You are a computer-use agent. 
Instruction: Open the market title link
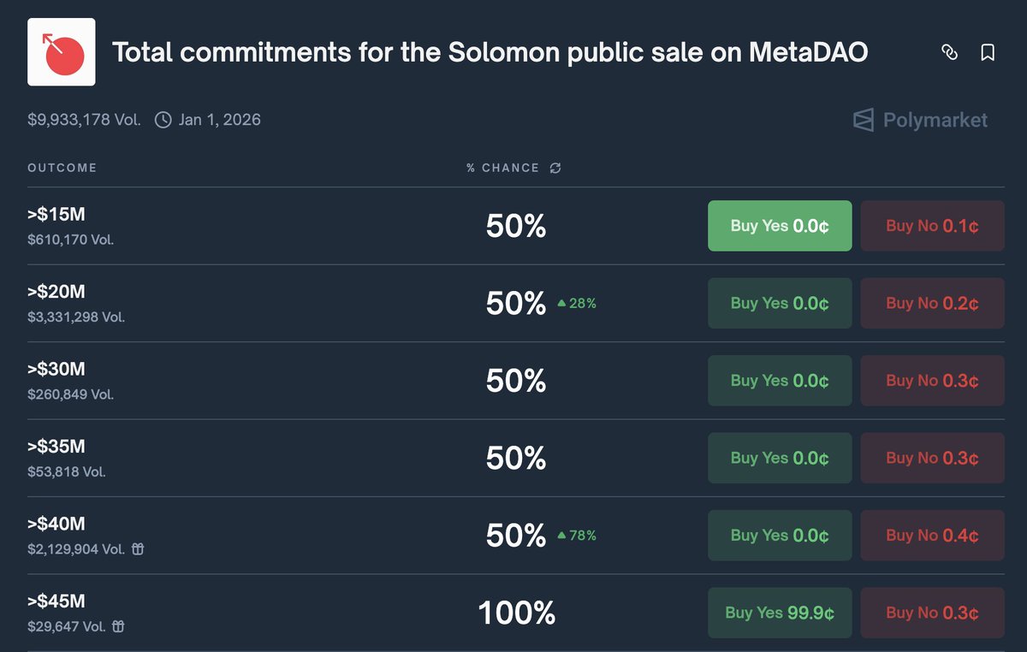[x=490, y=53]
